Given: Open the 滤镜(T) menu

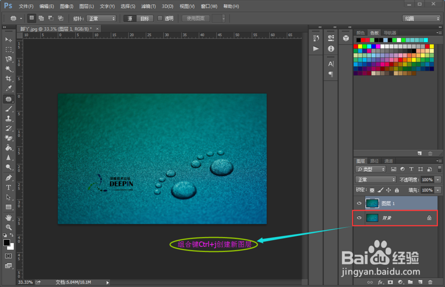Looking at the screenshot, I should point(148,6).
